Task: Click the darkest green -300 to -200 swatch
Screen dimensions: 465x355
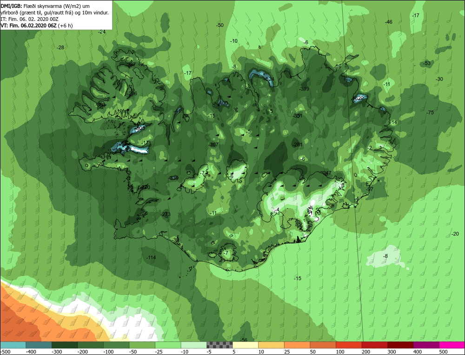Action: click(65, 345)
